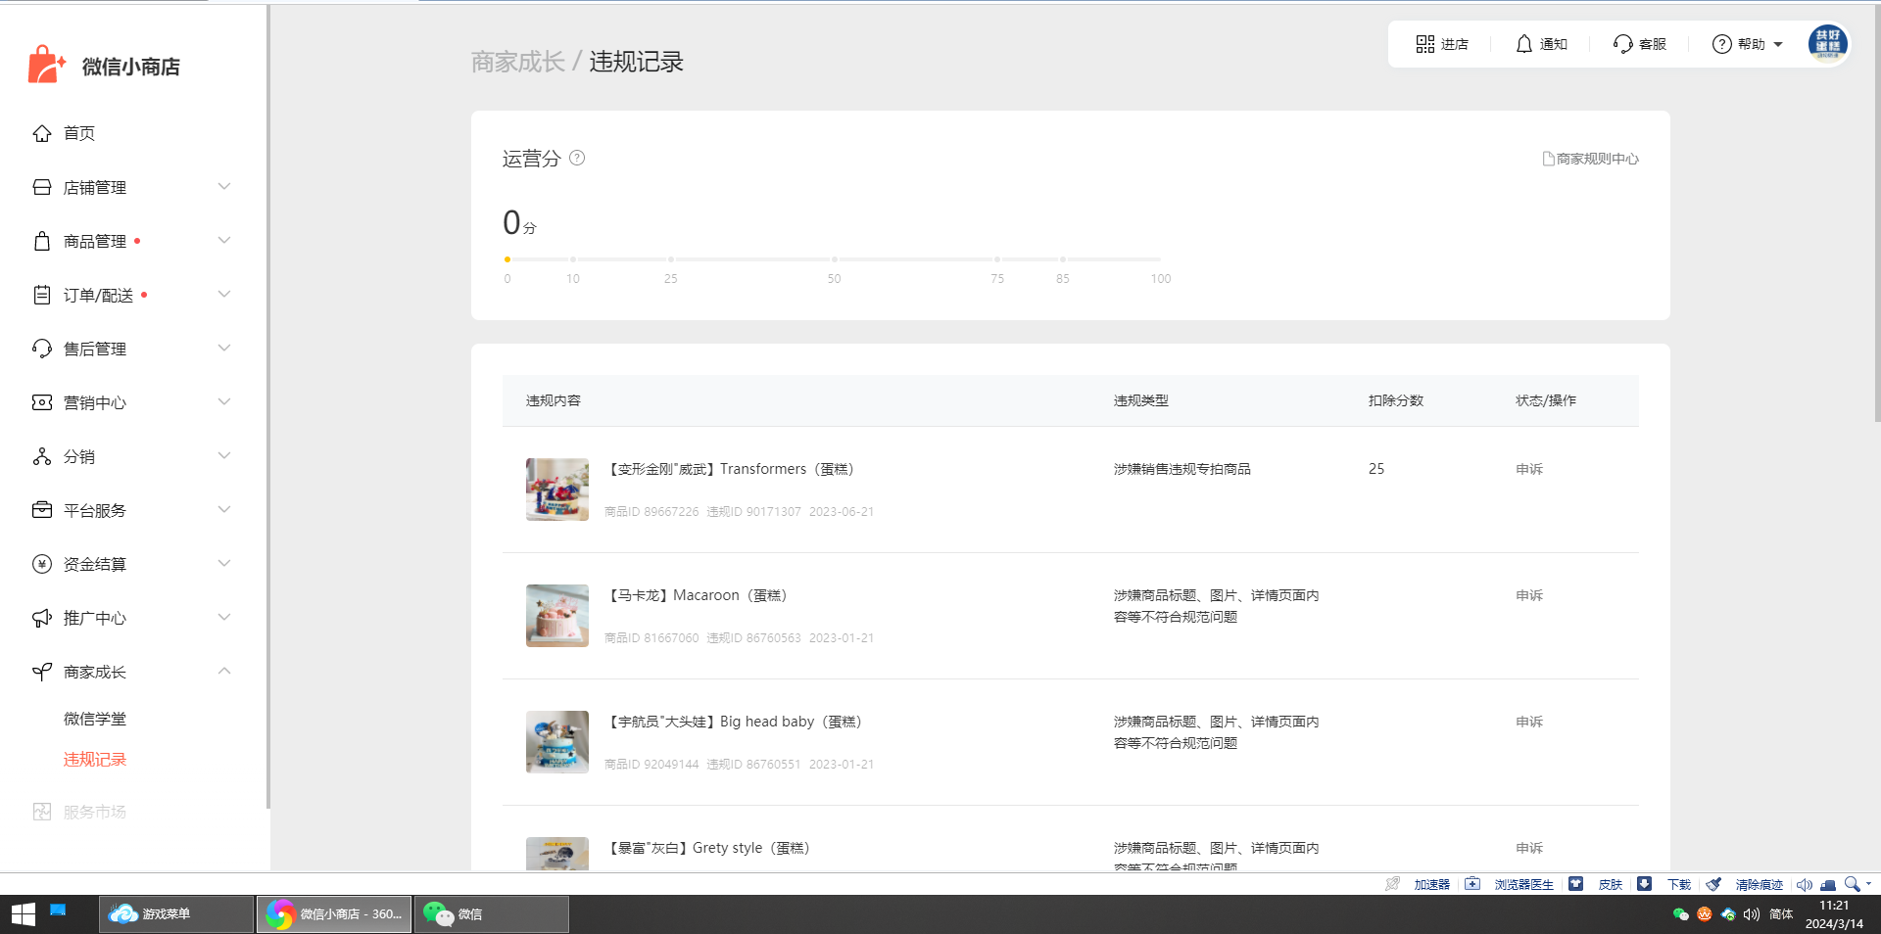Collapse the 商家成长 menu chevron
The image size is (1881, 934).
coord(224,671)
